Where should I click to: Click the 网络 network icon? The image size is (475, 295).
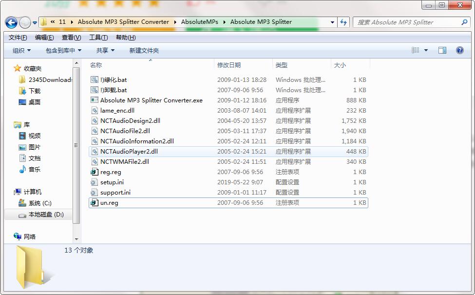click(18, 236)
